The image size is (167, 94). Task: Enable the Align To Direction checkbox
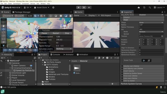pos(140,48)
